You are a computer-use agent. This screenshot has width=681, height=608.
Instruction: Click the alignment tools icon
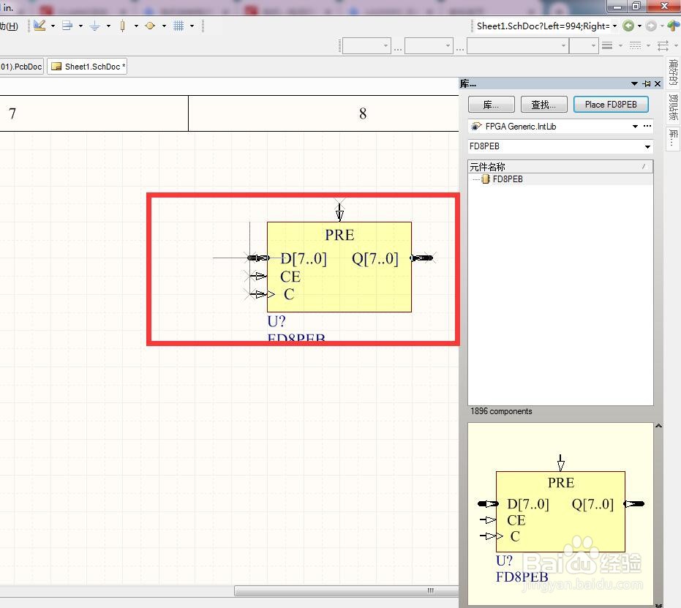(67, 26)
